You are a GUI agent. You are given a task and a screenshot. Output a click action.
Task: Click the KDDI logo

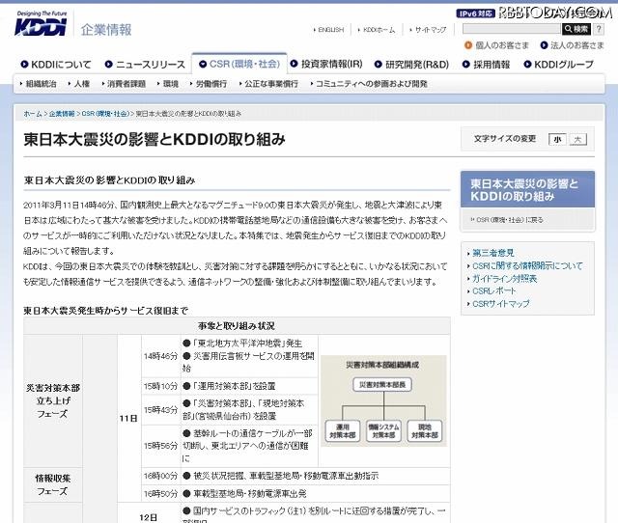[41, 22]
